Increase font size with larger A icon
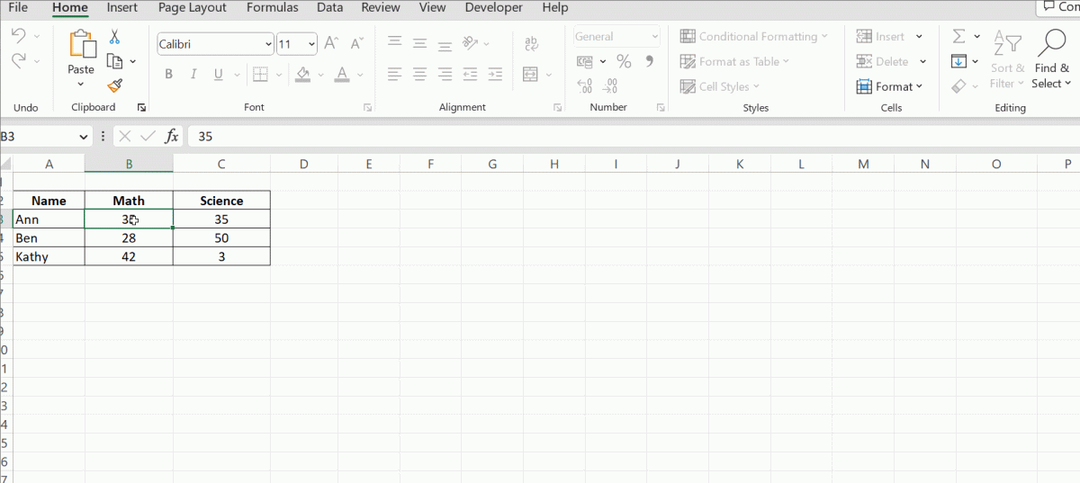1080x483 pixels. (331, 43)
